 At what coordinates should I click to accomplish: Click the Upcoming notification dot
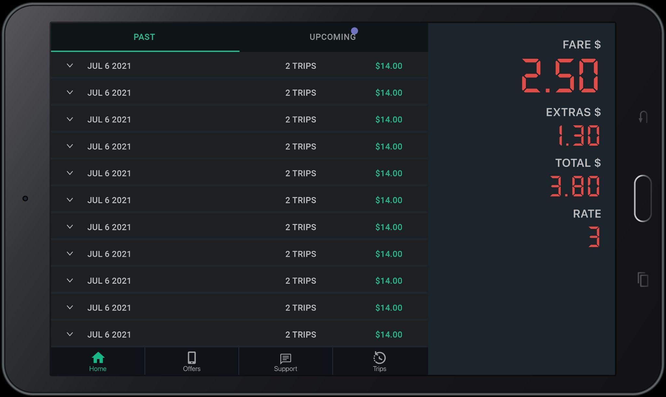coord(354,31)
